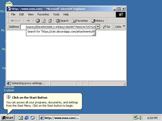Open the Favorites menu

[x=43, y=14]
